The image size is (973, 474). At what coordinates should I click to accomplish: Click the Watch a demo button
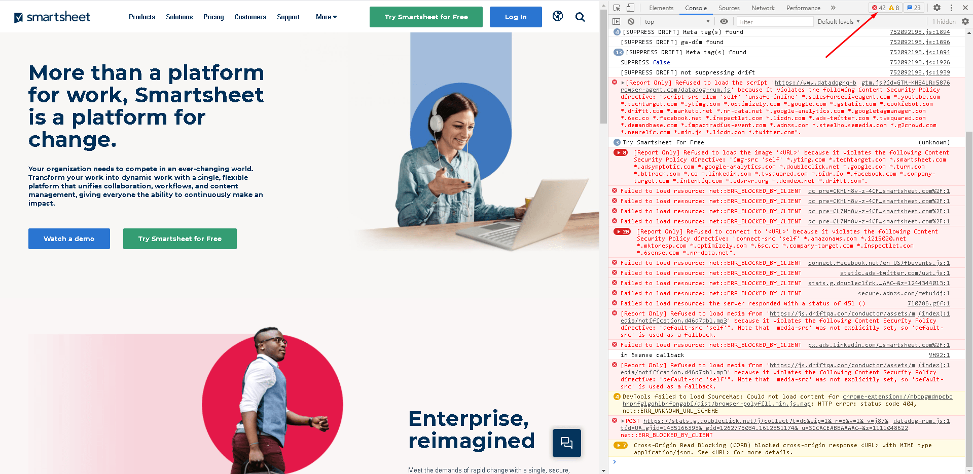69,239
